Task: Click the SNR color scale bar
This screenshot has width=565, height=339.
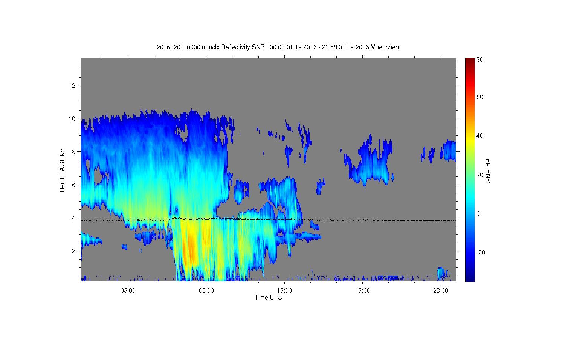Action: (x=470, y=169)
